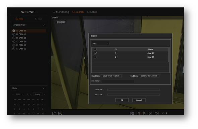Click the File name input box
This screenshot has height=129, width=198.
pos(118,81)
